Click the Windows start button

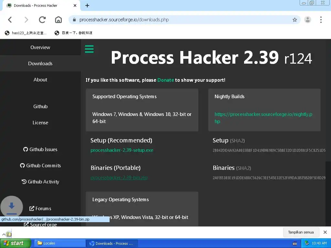point(15,243)
